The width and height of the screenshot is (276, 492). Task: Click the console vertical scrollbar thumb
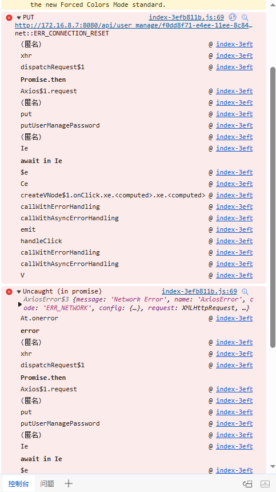(x=273, y=207)
